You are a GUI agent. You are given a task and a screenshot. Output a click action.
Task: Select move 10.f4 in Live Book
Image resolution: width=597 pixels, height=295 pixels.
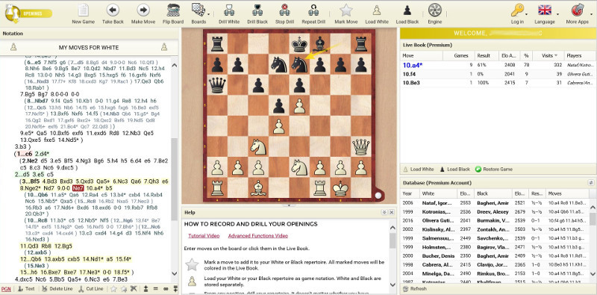tap(498, 74)
